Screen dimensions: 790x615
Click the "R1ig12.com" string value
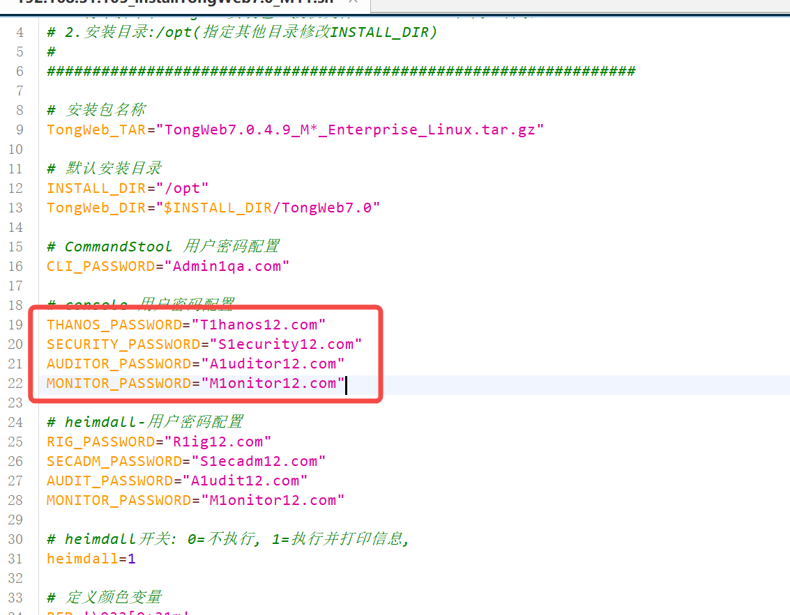tap(218, 442)
